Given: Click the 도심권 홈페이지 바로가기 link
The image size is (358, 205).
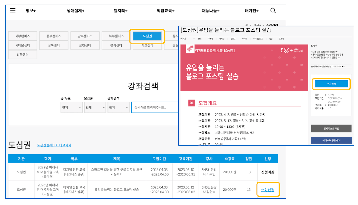Looking at the screenshot, I should [x=54, y=145].
